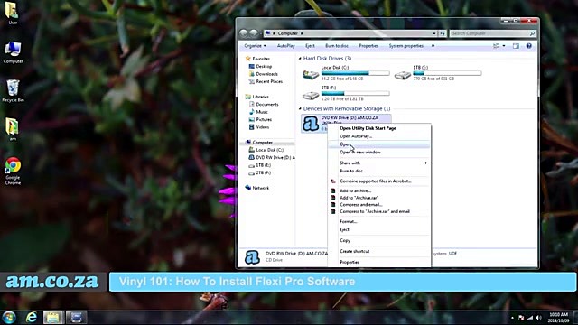Choose Combine supported files in Acrobat

376,181
